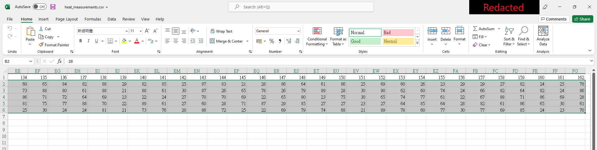
Task: Open the Comments pane
Action: click(554, 19)
